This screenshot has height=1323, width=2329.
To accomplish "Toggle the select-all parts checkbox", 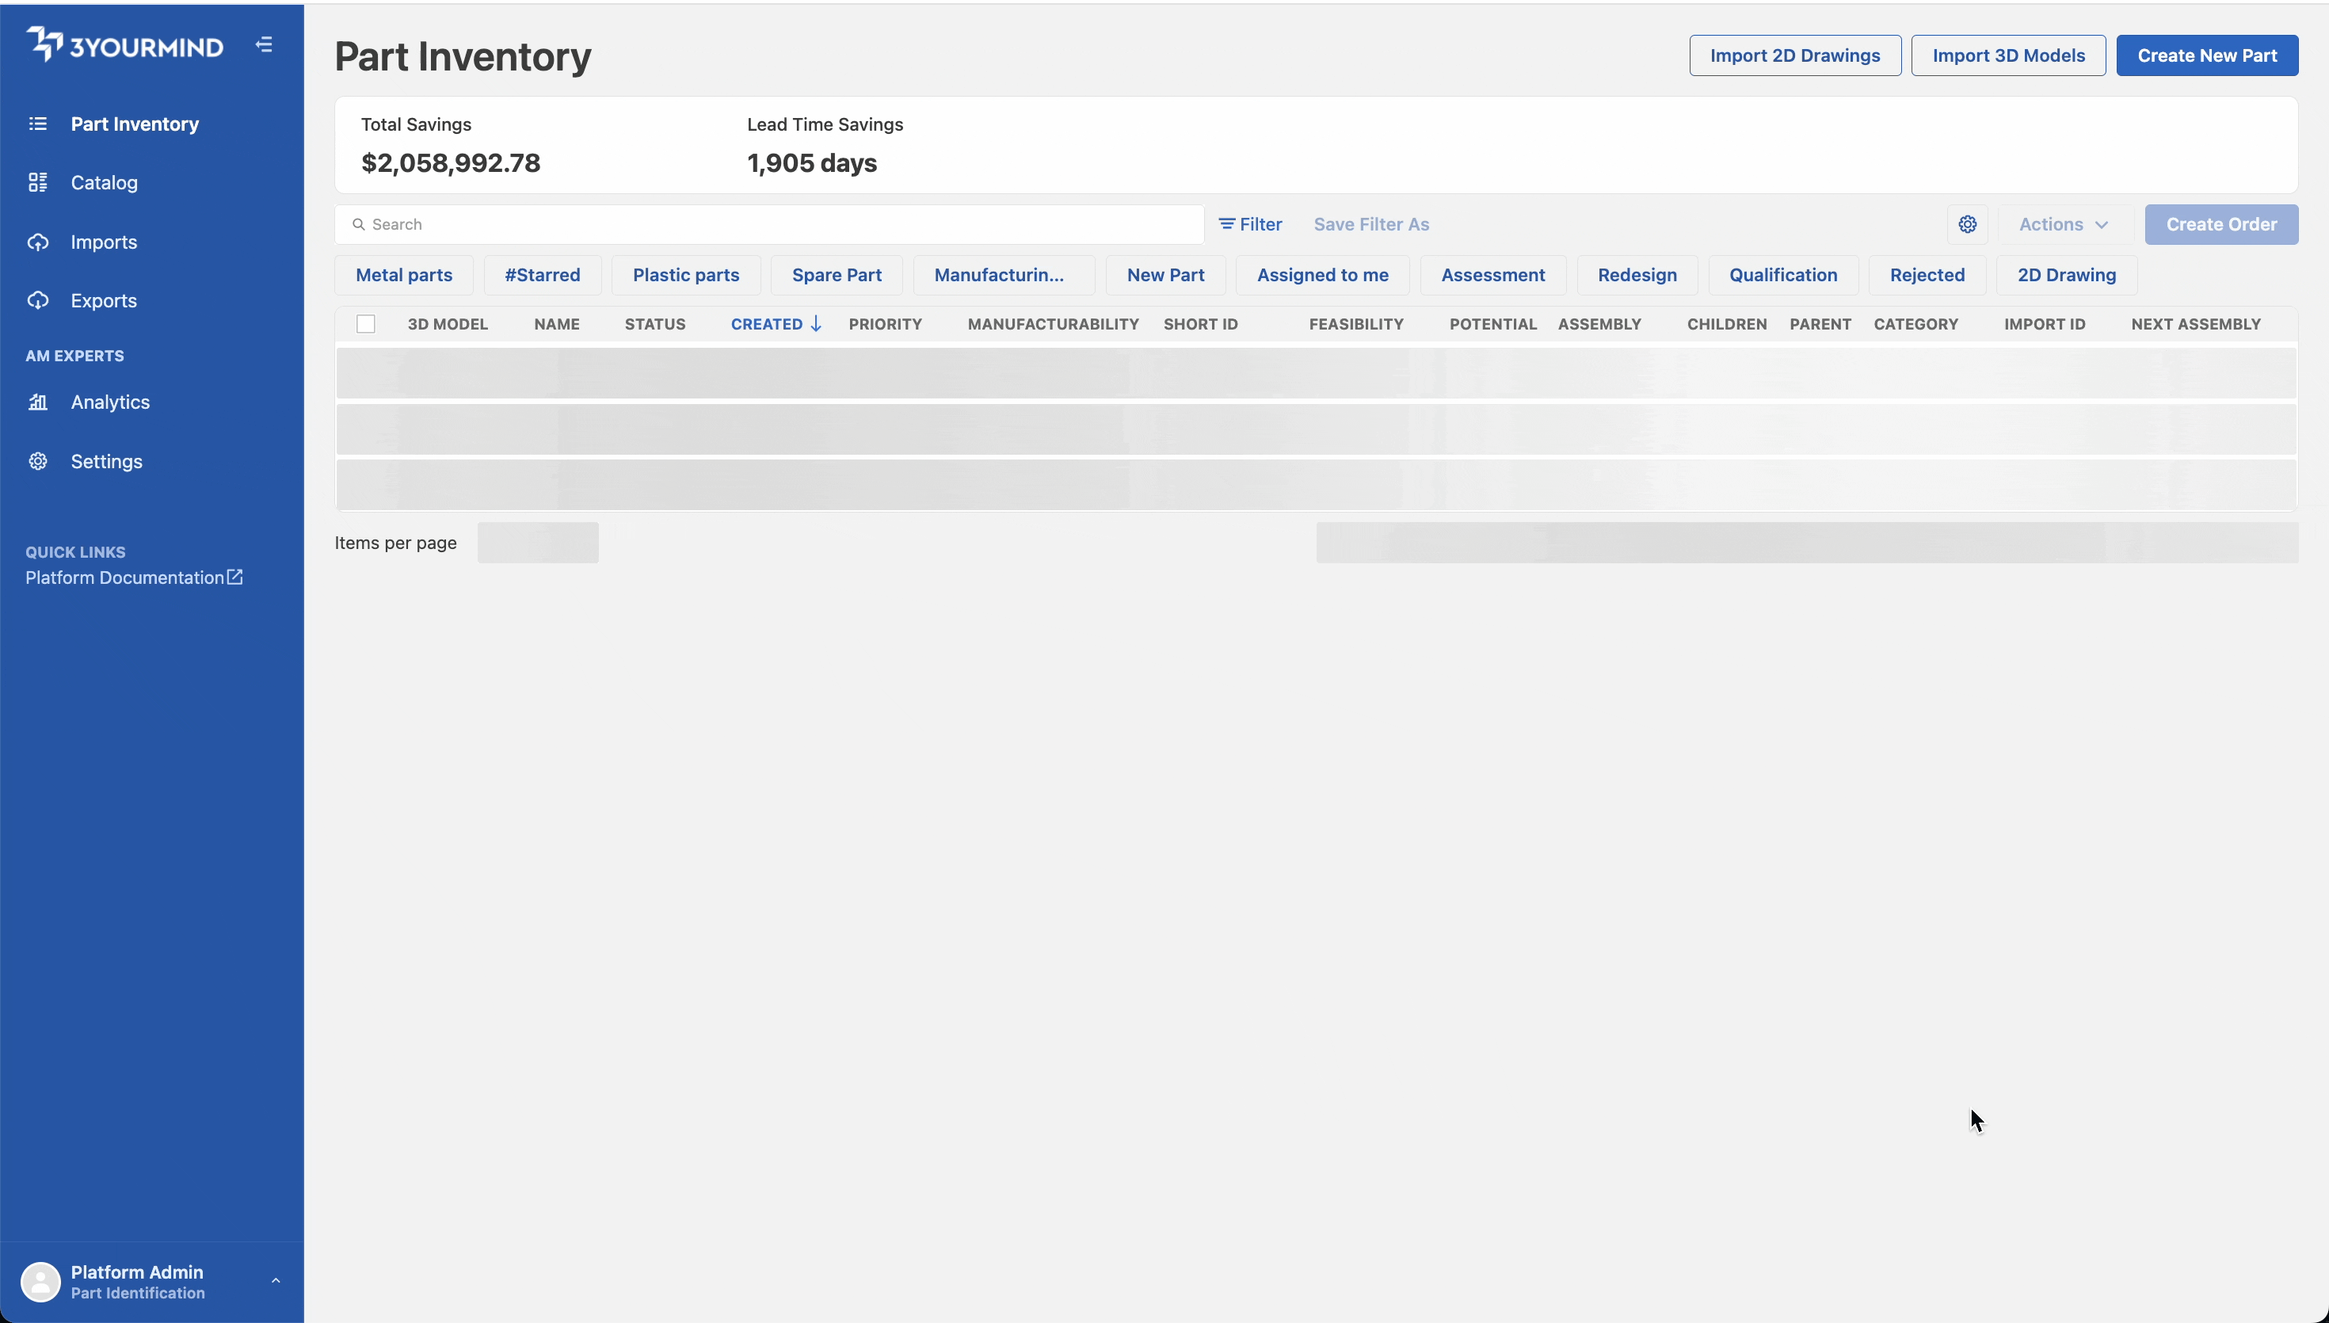I will coord(366,324).
